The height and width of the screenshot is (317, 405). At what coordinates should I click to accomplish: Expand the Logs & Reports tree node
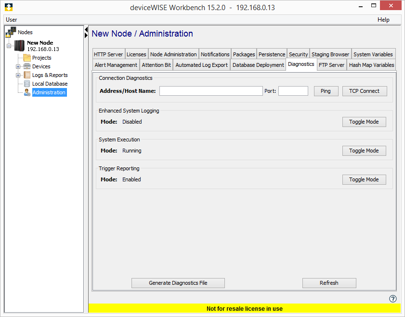[18, 75]
